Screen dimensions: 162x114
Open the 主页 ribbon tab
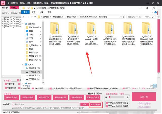(33, 12)
